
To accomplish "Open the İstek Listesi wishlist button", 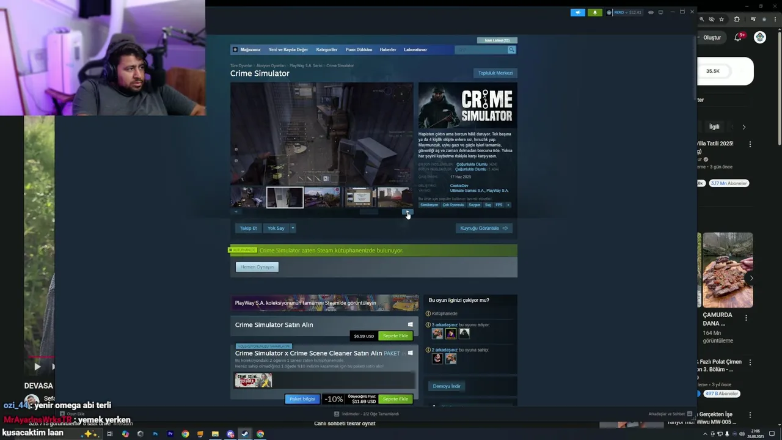I will (497, 40).
